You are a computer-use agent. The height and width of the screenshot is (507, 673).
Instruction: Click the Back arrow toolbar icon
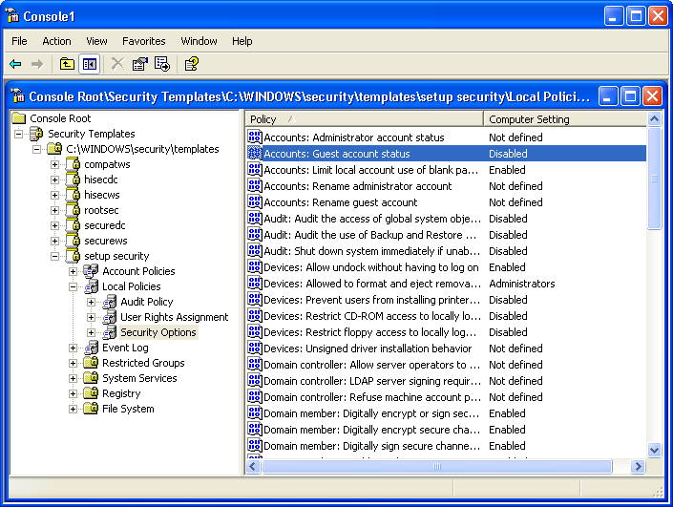click(x=15, y=64)
